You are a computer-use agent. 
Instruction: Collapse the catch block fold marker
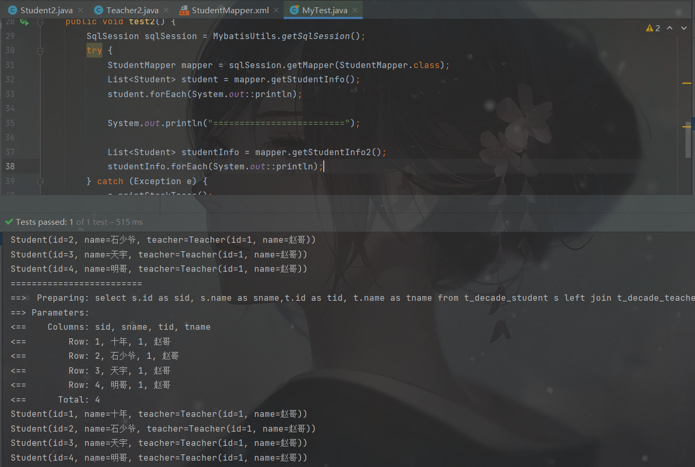40,181
